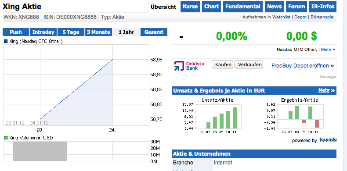Screen dimensions: 347x171
Task: Click the blue Xing legend square
Action: pos(6,41)
